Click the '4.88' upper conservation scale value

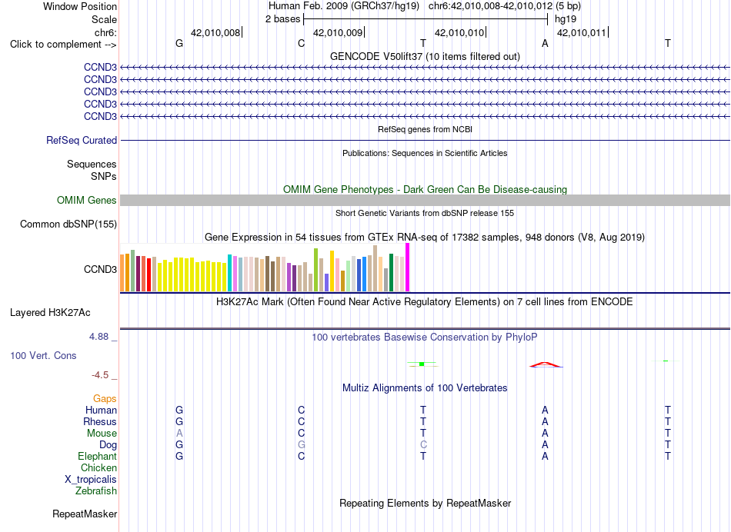click(x=98, y=336)
